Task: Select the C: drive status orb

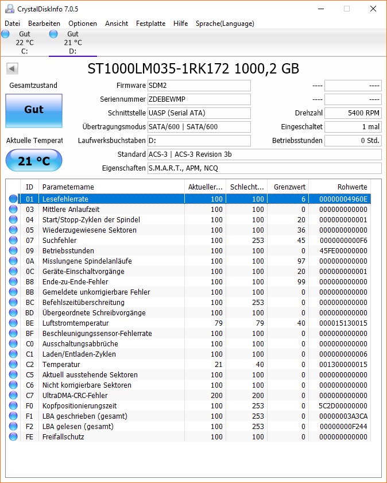Action: click(5, 34)
